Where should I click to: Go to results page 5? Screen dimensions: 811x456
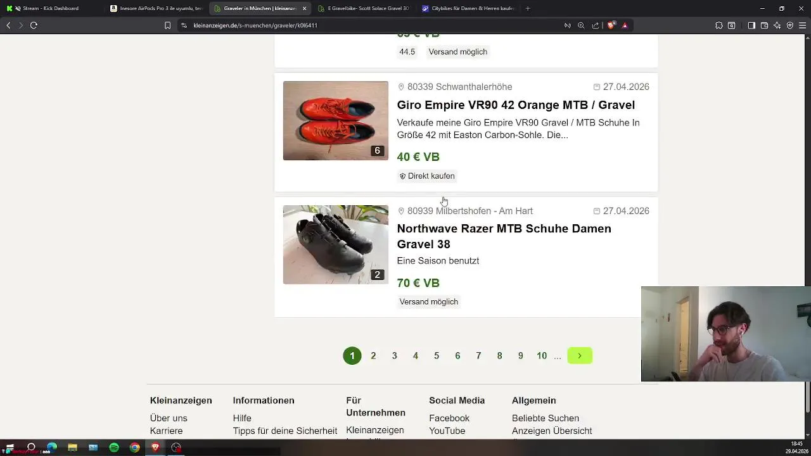(x=437, y=356)
